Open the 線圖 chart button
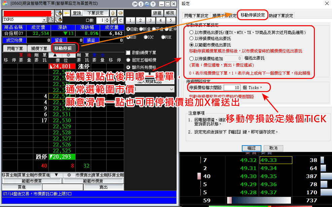The width and height of the screenshot is (332, 207). (157, 13)
